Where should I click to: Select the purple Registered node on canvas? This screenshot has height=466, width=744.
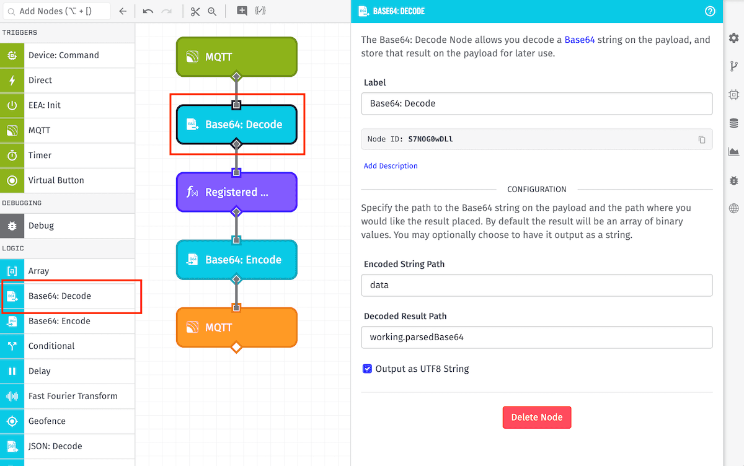tap(236, 192)
